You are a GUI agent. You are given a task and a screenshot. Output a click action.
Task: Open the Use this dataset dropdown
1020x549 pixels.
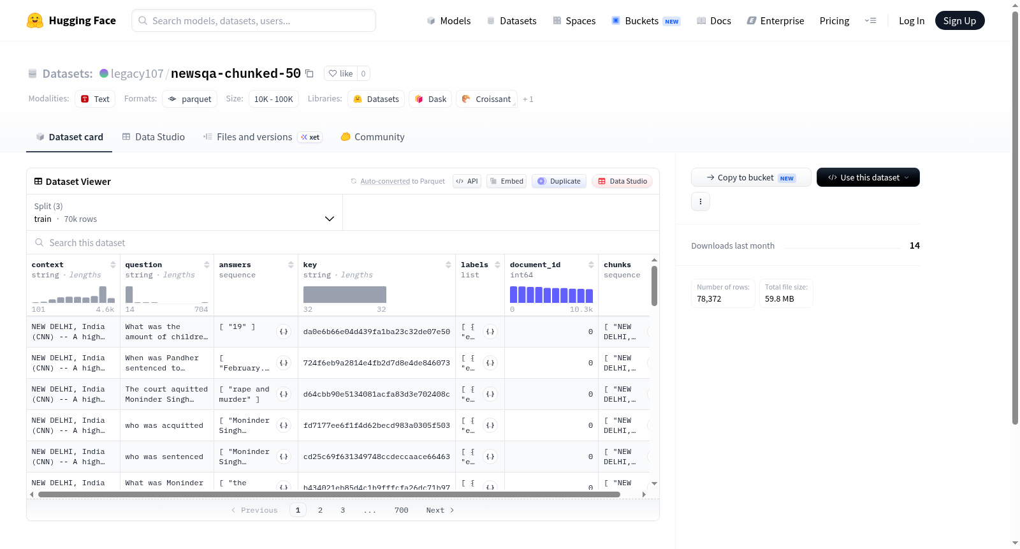point(868,177)
